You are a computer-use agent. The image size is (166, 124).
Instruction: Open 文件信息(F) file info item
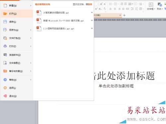(17, 63)
